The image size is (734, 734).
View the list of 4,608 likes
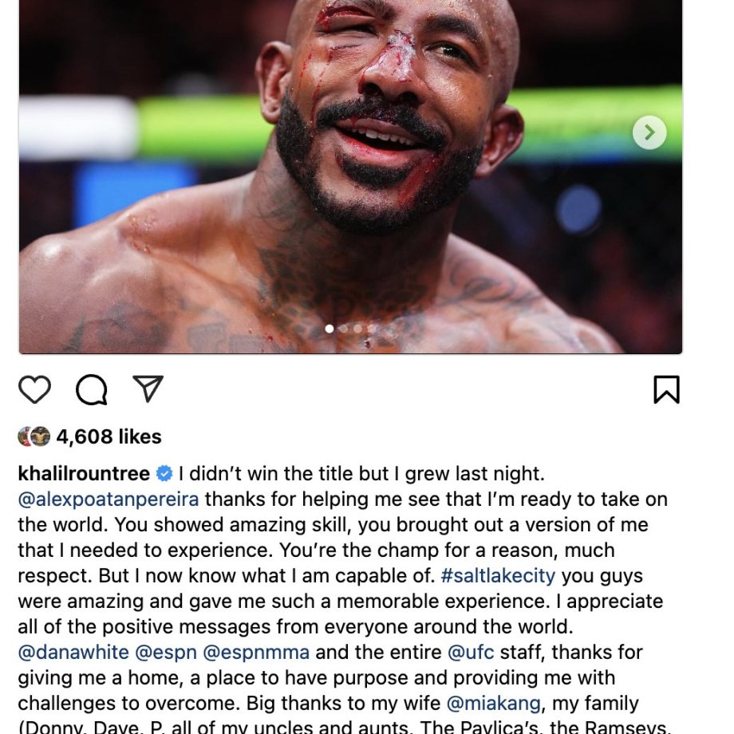pos(109,436)
